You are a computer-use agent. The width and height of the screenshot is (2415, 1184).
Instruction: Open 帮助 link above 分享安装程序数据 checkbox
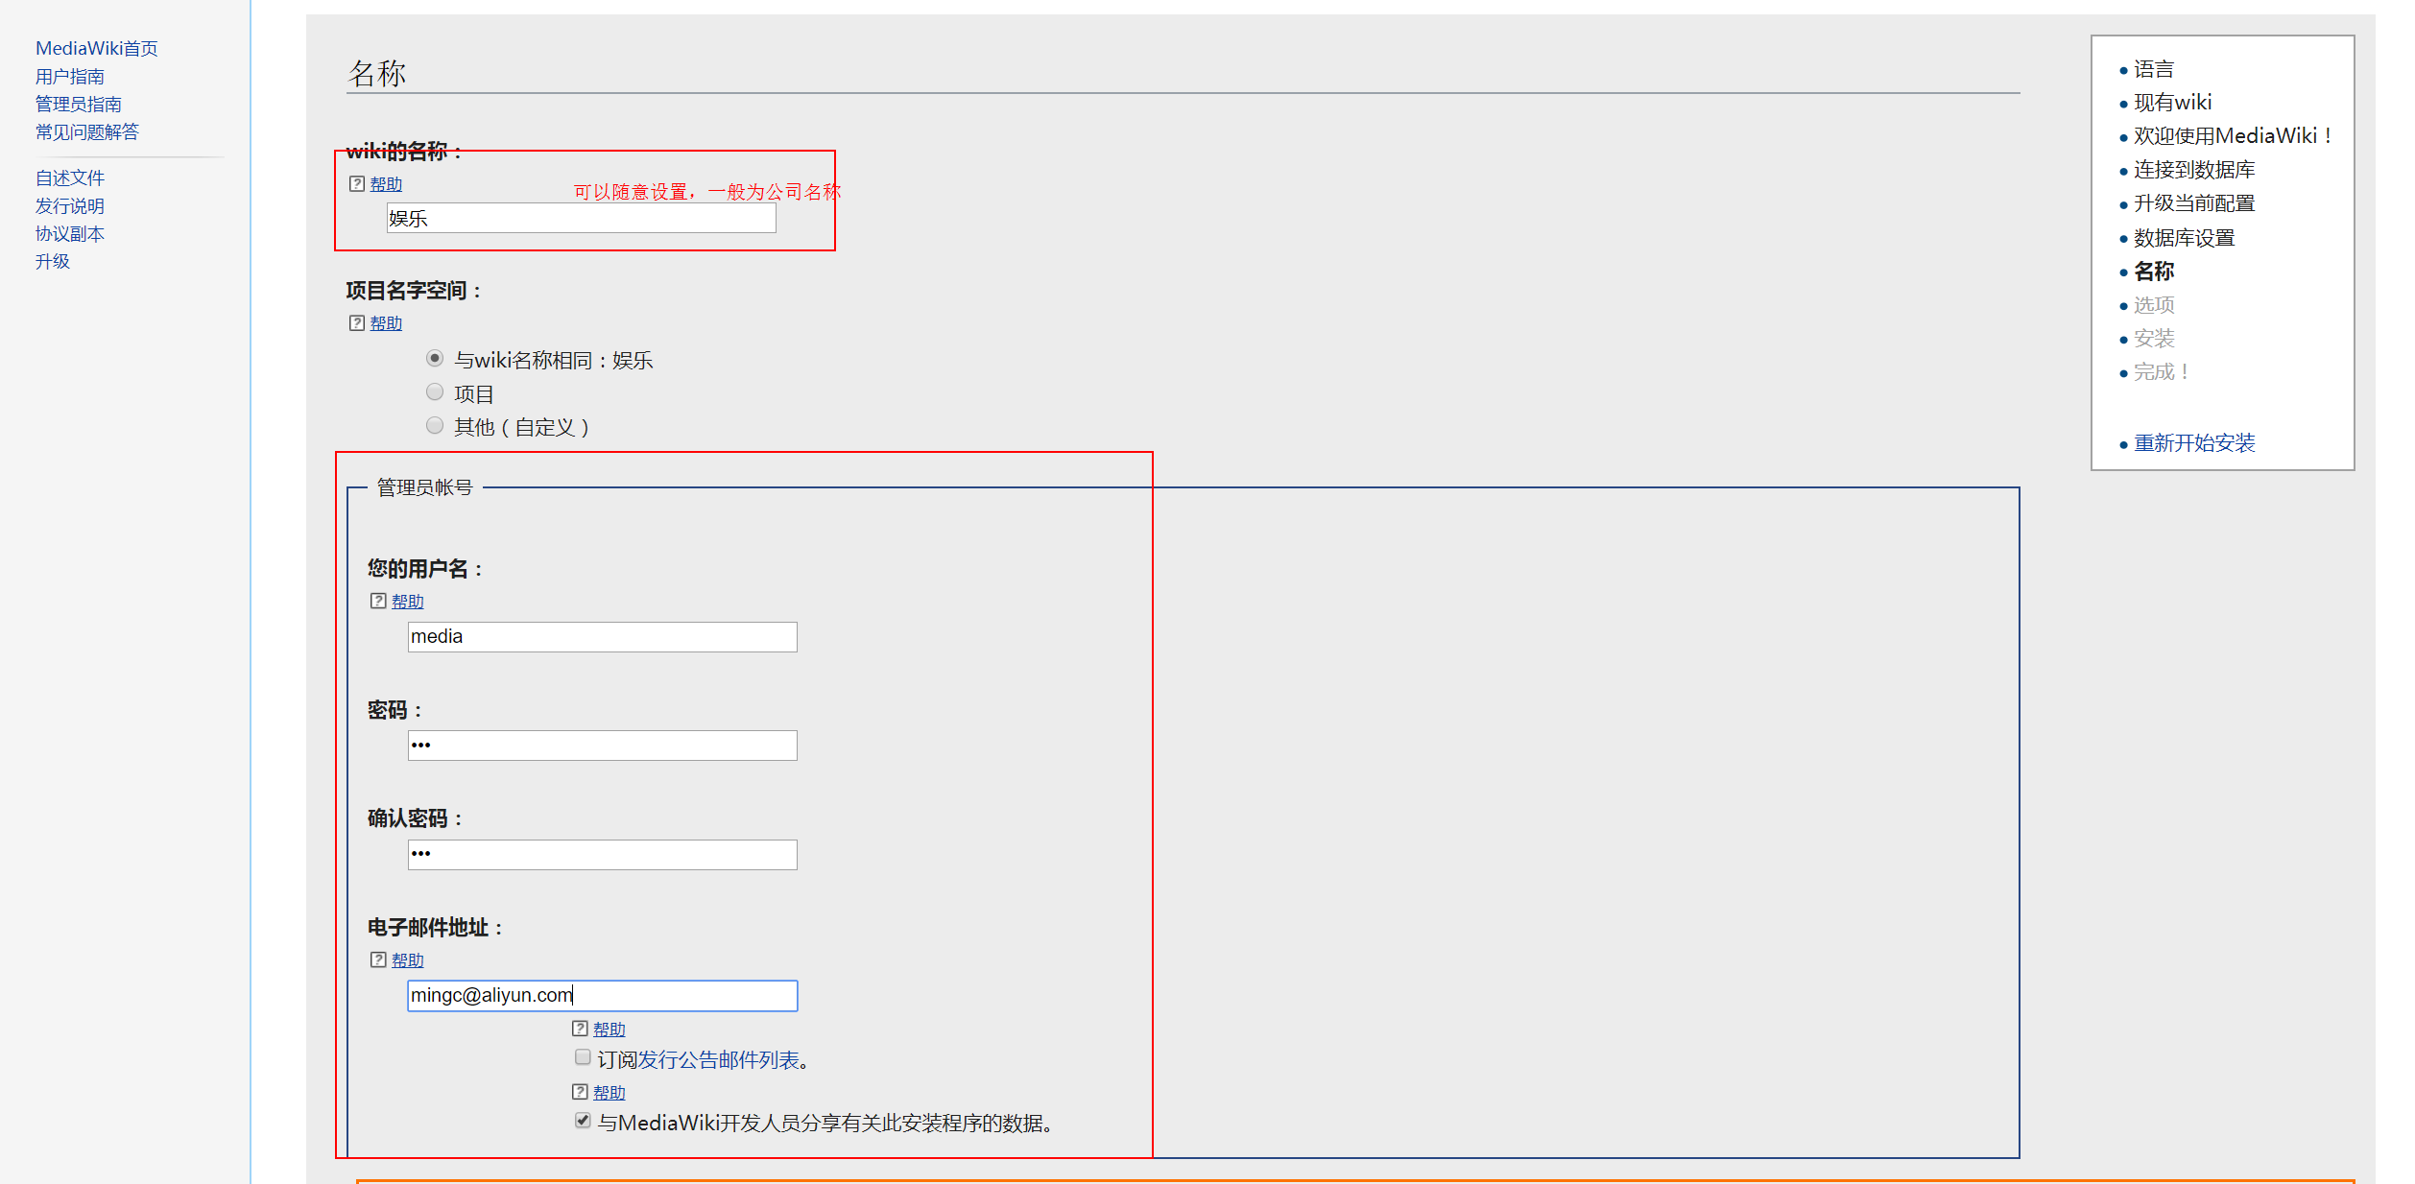(x=609, y=1093)
